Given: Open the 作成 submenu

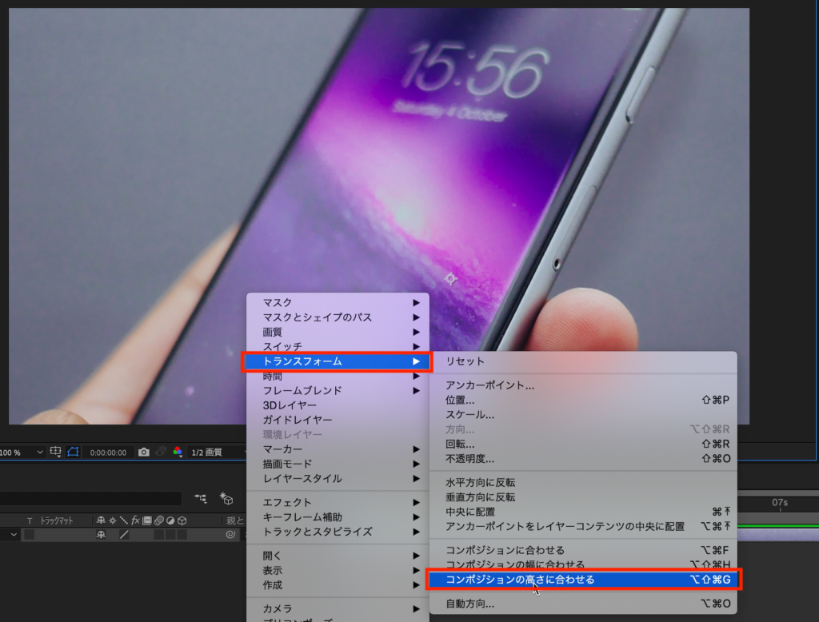Looking at the screenshot, I should tap(338, 585).
